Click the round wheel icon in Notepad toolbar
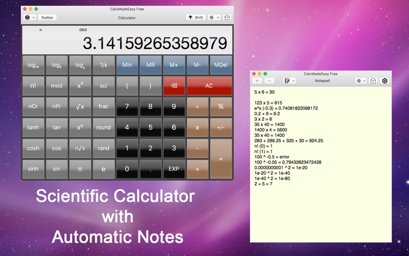This screenshot has width=409, height=256. 384,81
